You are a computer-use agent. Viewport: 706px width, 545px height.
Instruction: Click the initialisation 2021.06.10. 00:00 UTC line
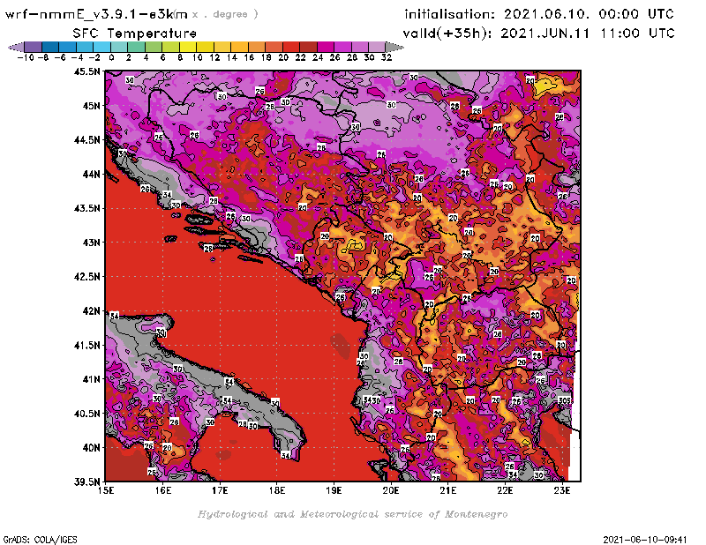pyautogui.click(x=539, y=14)
